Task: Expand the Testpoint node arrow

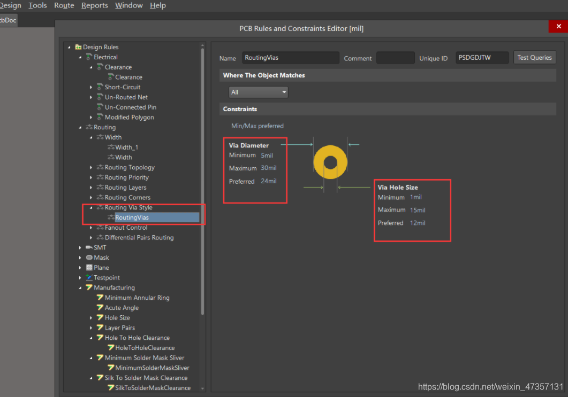Action: point(80,278)
